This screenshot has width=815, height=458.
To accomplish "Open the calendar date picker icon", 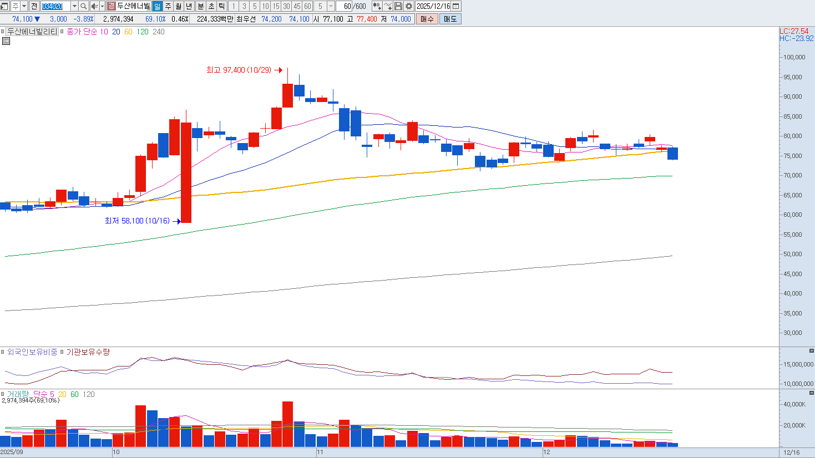I will click(456, 6).
